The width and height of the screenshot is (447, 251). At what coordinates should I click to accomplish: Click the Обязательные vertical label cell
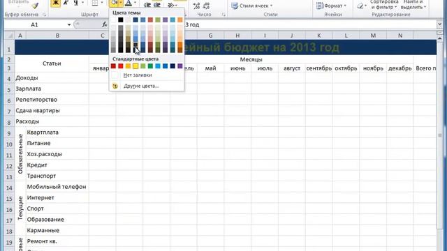click(x=20, y=154)
